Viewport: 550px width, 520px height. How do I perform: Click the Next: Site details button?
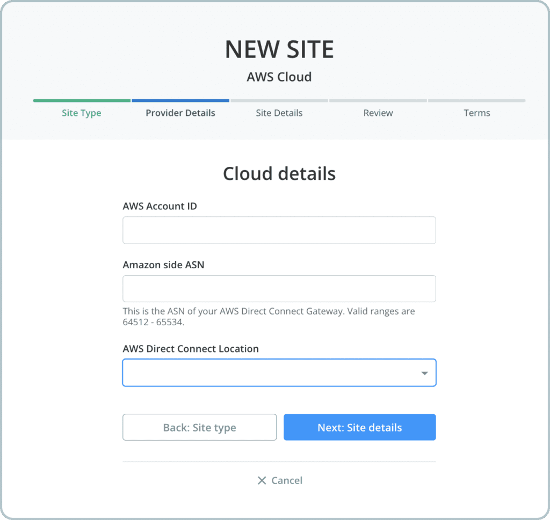pyautogui.click(x=359, y=427)
